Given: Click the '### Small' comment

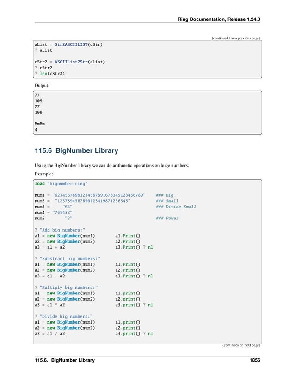Looking at the screenshot, I should (167, 201).
